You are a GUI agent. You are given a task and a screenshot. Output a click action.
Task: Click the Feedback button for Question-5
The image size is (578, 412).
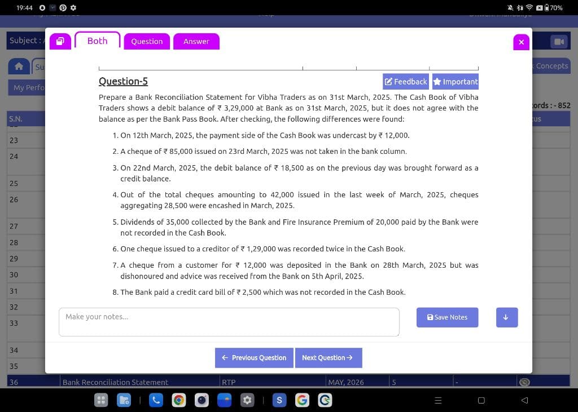pos(405,81)
